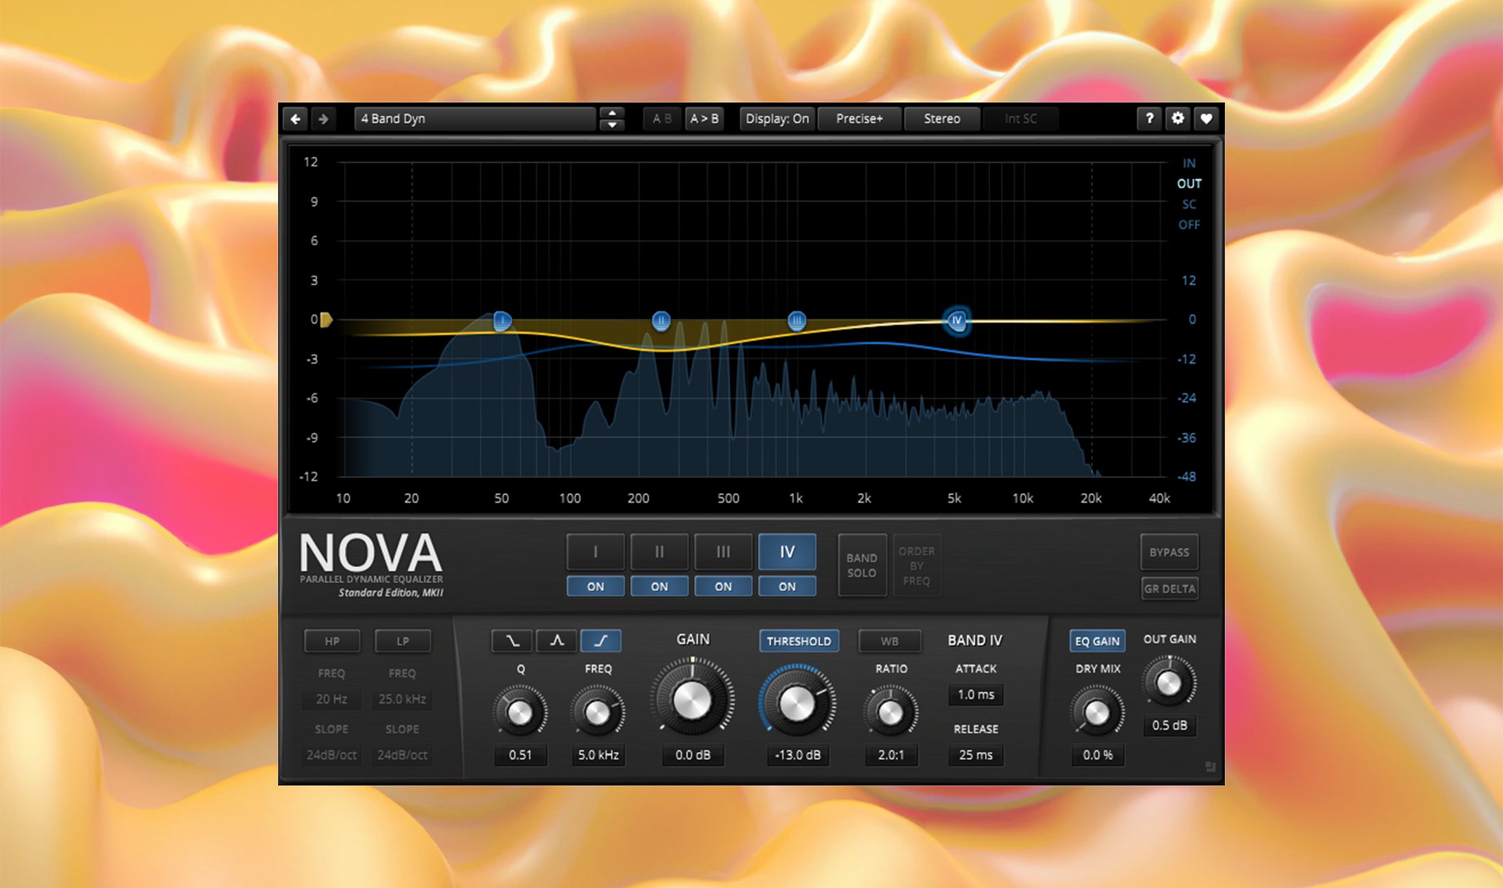This screenshot has width=1503, height=888.
Task: Select the bell filter shape icon
Action: [x=557, y=641]
